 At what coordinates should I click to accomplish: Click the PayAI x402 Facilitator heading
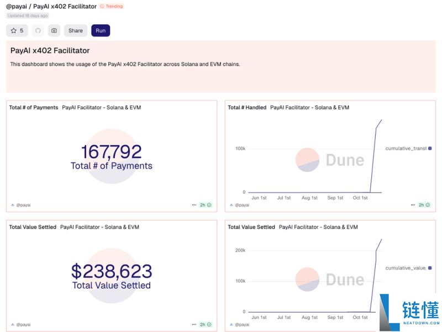pos(50,50)
